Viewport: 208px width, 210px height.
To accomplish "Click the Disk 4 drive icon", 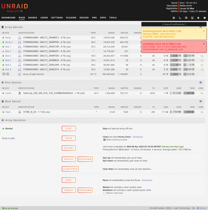I will 20,60.
